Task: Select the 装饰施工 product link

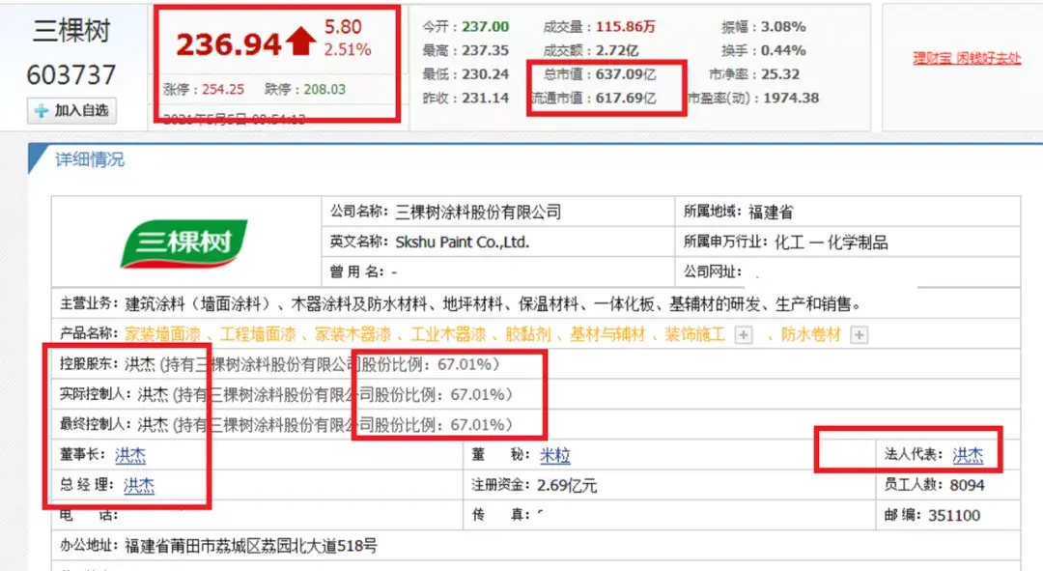Action: (x=695, y=334)
